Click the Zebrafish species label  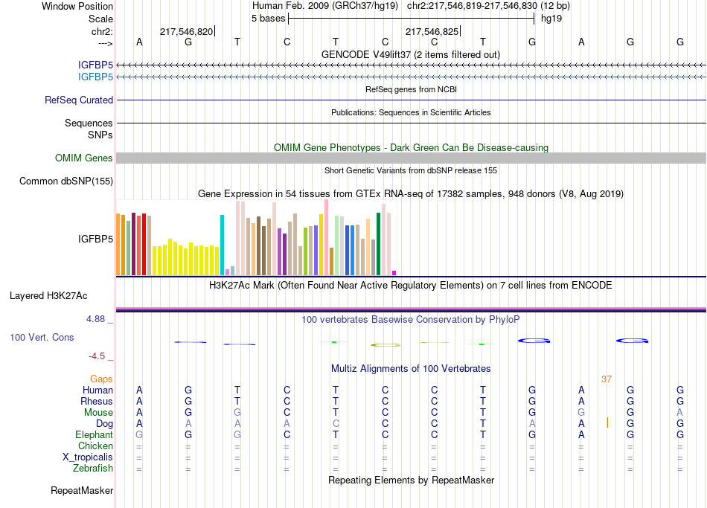click(x=93, y=469)
